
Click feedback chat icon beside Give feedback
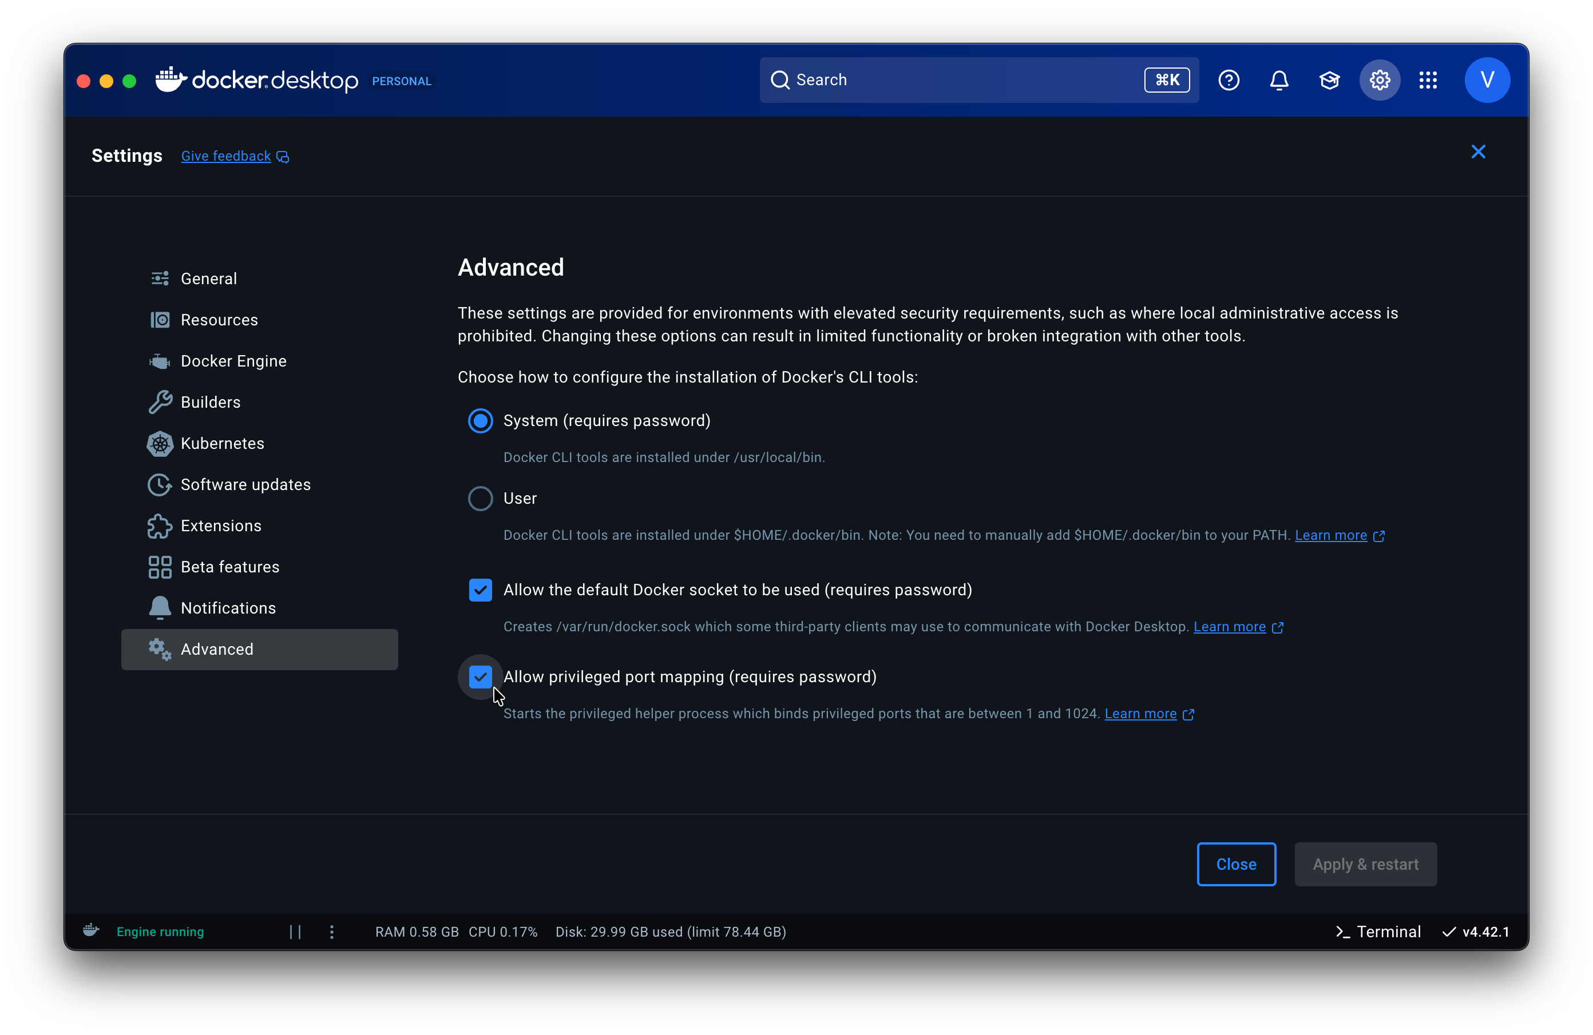283,157
